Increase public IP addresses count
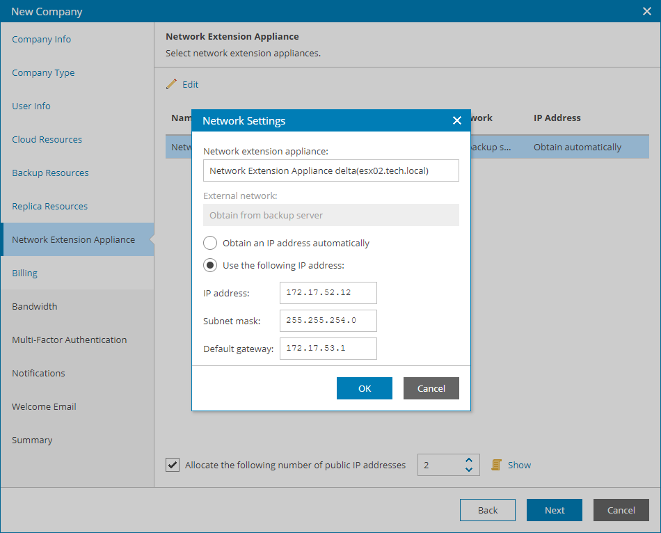The width and height of the screenshot is (661, 533). (469, 460)
